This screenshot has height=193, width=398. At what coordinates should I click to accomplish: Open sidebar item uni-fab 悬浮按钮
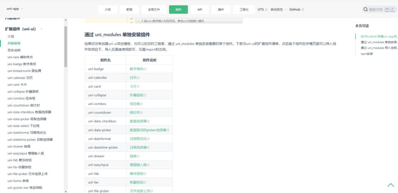pos(20,160)
